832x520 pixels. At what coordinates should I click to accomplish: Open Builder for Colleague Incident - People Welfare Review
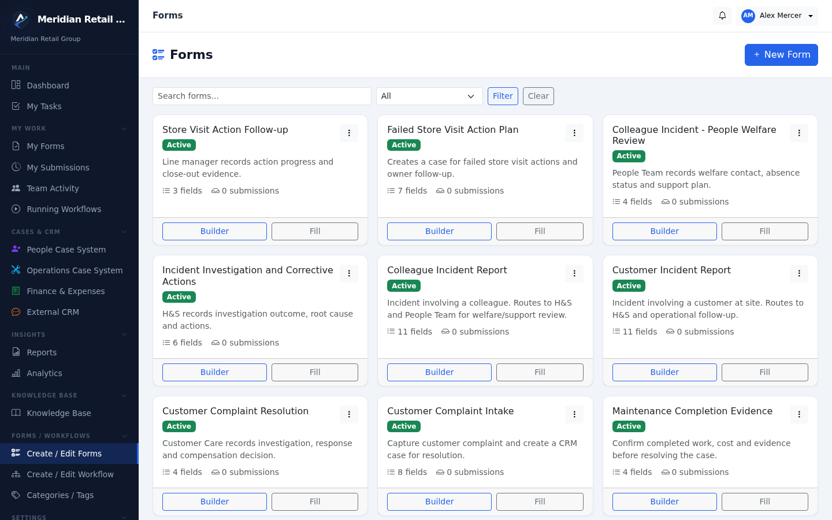(664, 231)
